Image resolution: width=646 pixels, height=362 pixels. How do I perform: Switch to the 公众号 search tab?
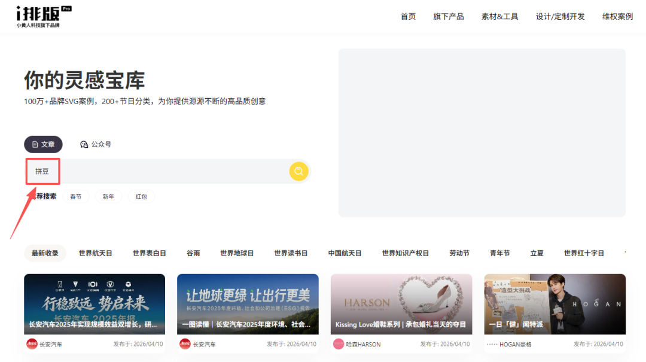click(x=96, y=144)
